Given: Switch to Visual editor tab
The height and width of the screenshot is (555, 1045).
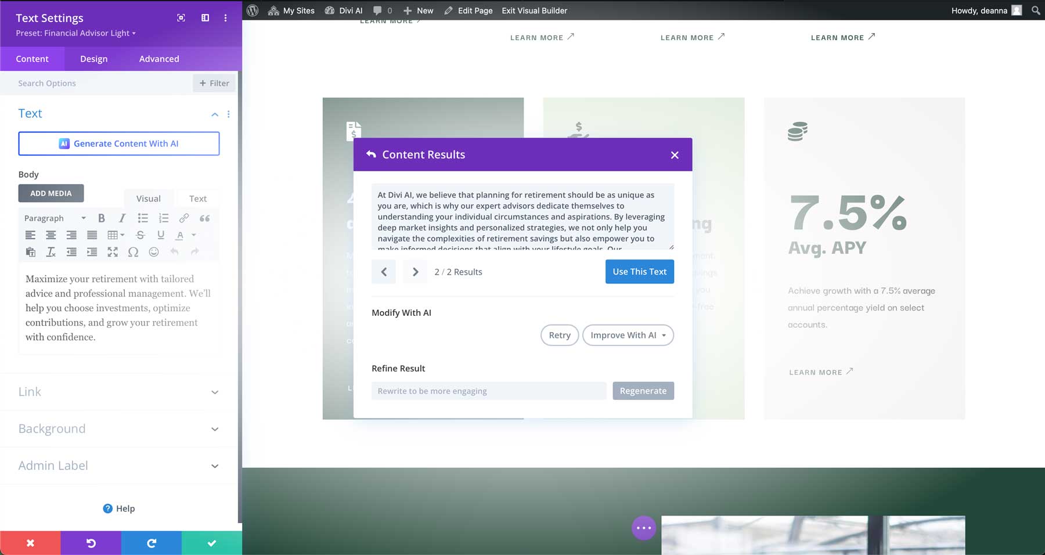Looking at the screenshot, I should click(149, 199).
